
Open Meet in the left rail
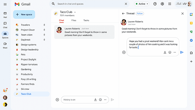pyautogui.click(x=5, y=46)
